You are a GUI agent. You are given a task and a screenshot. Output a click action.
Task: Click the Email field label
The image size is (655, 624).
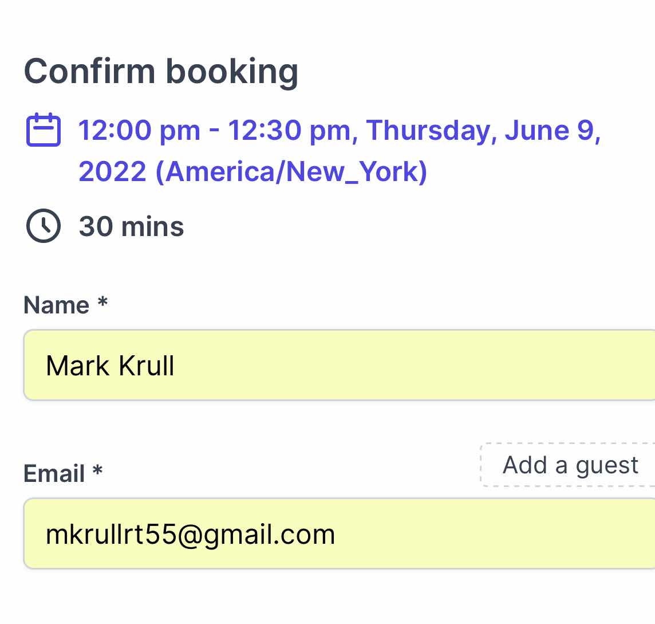(54, 473)
